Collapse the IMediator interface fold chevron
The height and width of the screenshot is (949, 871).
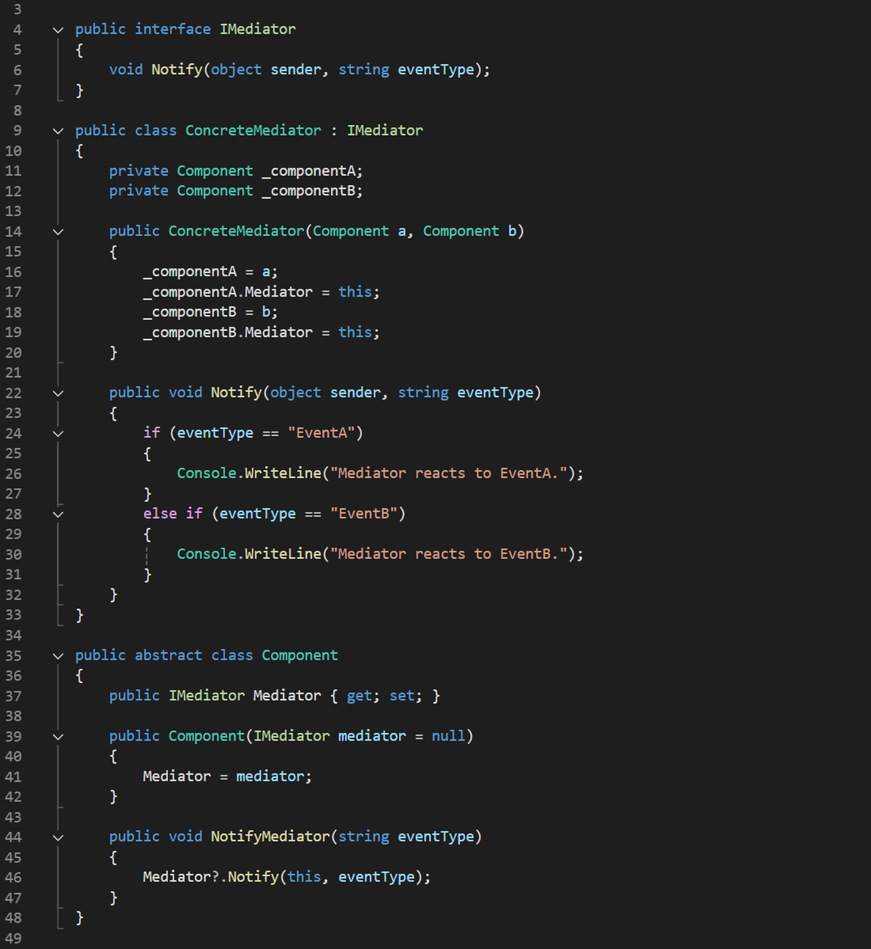coord(58,30)
